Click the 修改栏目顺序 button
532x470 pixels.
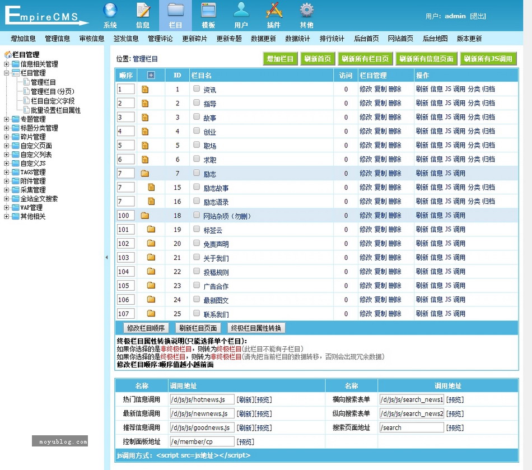pyautogui.click(x=146, y=328)
